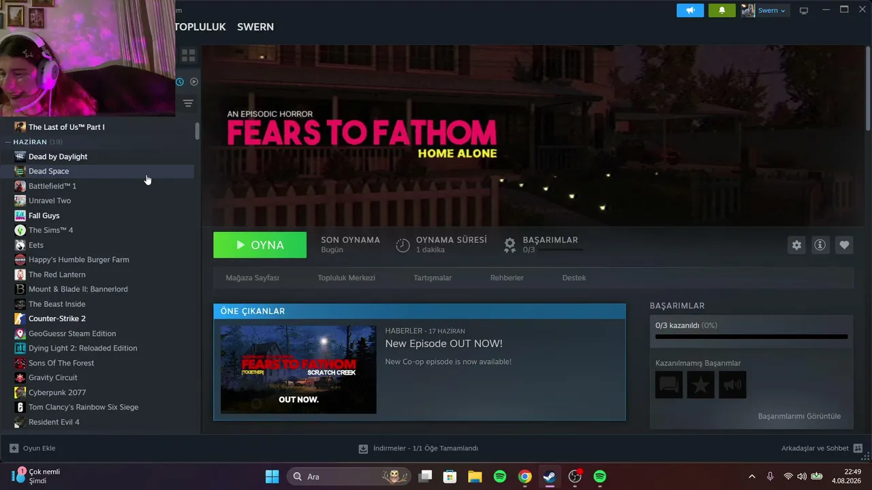Select the chat-bubble locked achievement
This screenshot has height=490, width=872.
coord(669,385)
